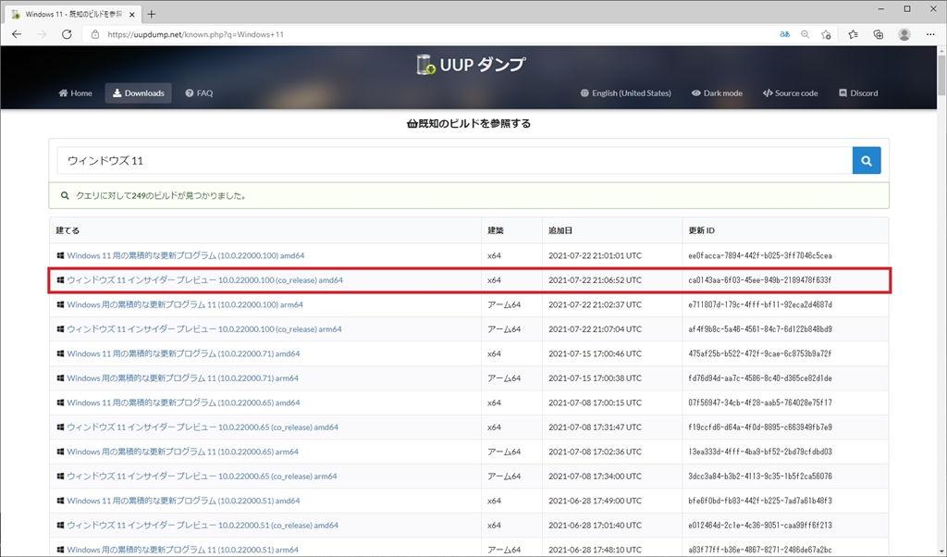Open the FAQ menu item
947x557 pixels.
(200, 93)
